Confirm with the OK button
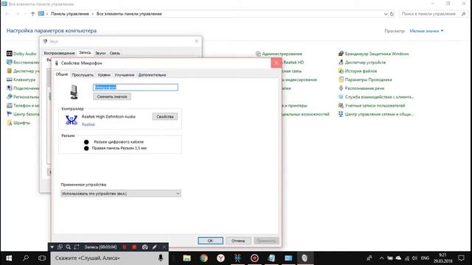The image size is (472, 265). click(210, 241)
